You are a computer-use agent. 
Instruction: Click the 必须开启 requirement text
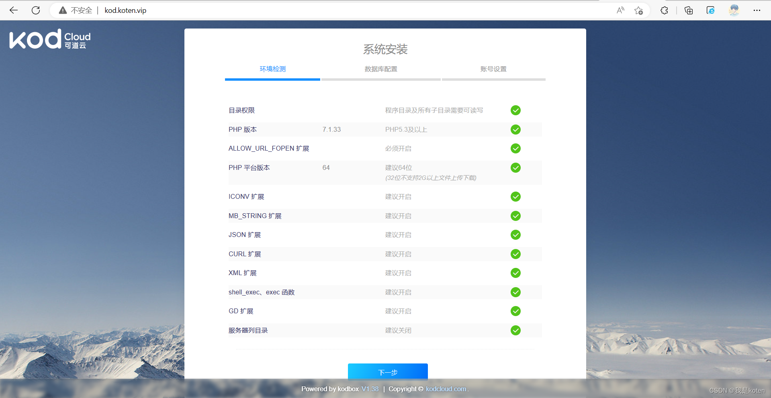click(x=398, y=149)
